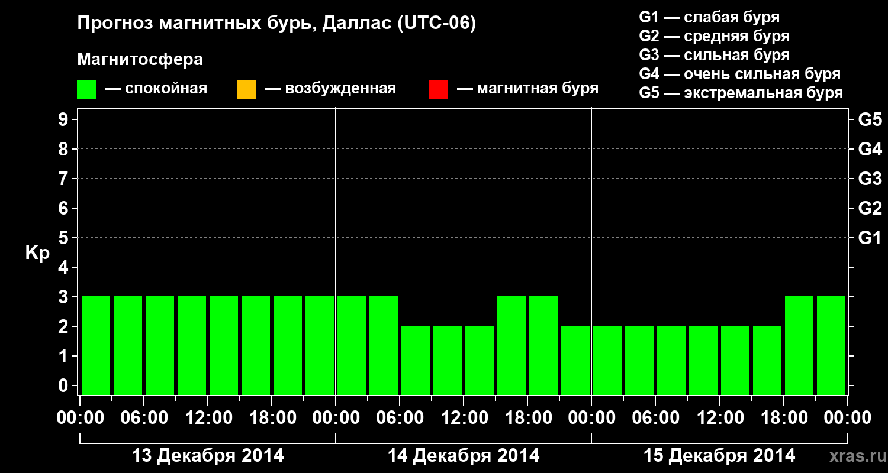Screen dimensions: 888x473
Task: Click the 15 Декабря bar starting at 00:00
Action: (607, 360)
